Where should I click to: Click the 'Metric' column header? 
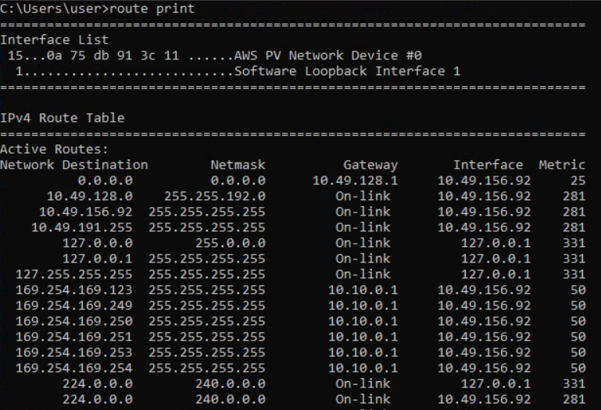pos(562,165)
